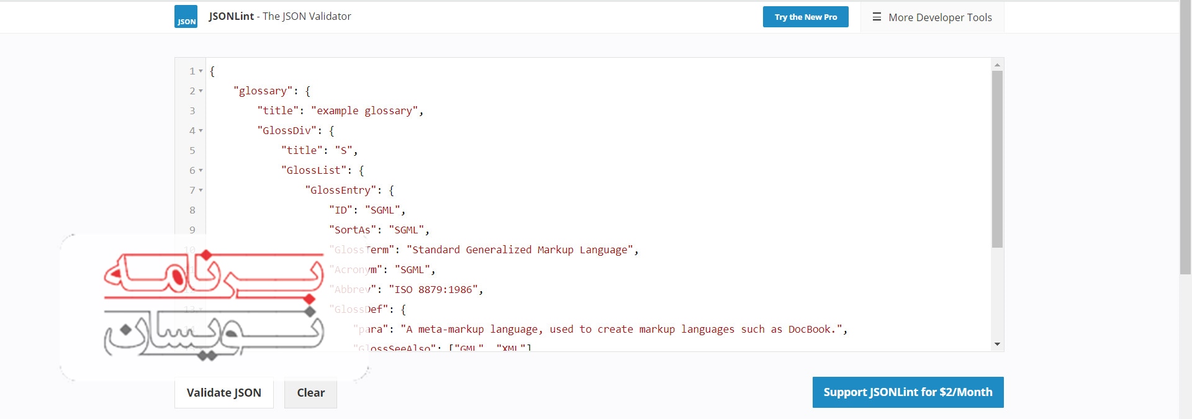Open the More Developer Tools menu

[x=932, y=17]
